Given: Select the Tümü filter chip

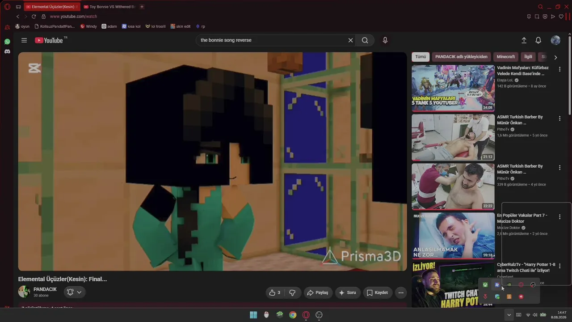Looking at the screenshot, I should click(421, 57).
